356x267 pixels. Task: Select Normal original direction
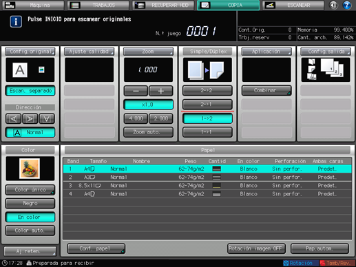[x=30, y=132]
